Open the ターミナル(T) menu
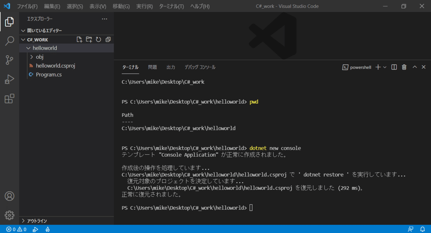 171,6
